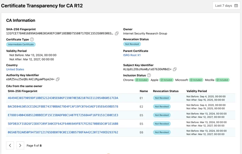Click Not Revoked badge in E1 row
The height and width of the screenshot is (154, 242).
pos(162,98)
